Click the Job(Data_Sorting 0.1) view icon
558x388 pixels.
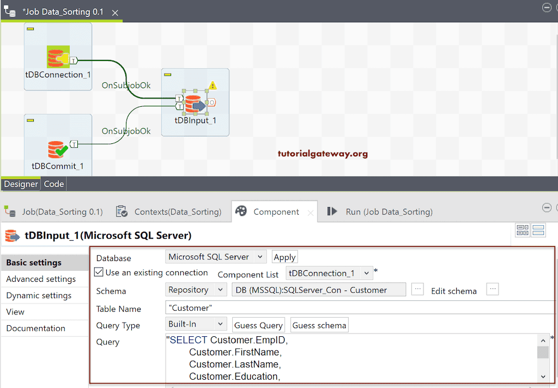(x=10, y=211)
